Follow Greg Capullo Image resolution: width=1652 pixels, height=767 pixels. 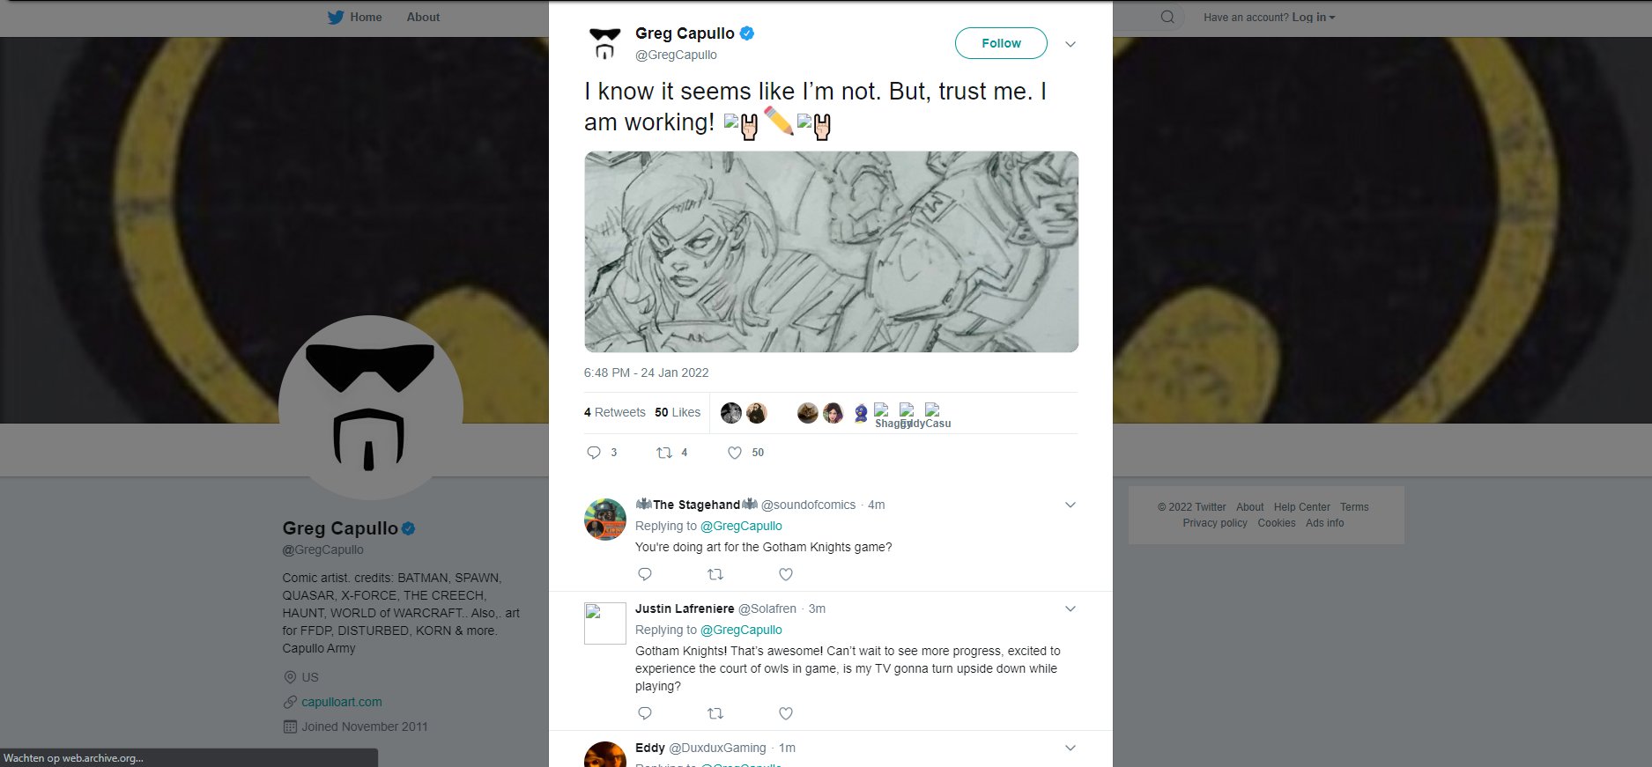(1001, 43)
